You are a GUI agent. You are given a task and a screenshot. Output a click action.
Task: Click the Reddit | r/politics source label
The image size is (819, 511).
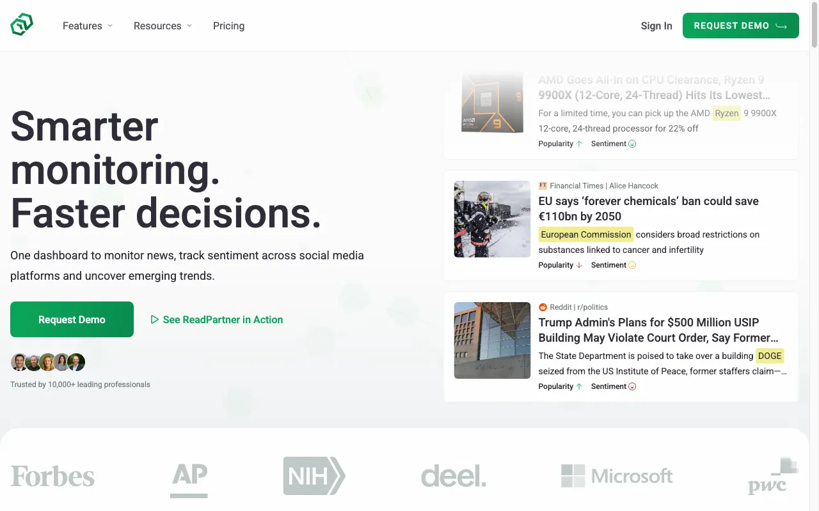(x=579, y=307)
